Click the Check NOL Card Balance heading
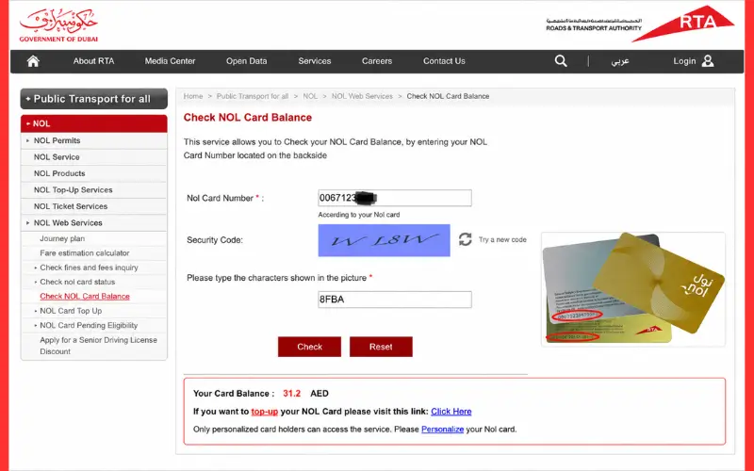This screenshot has width=754, height=471. (248, 117)
